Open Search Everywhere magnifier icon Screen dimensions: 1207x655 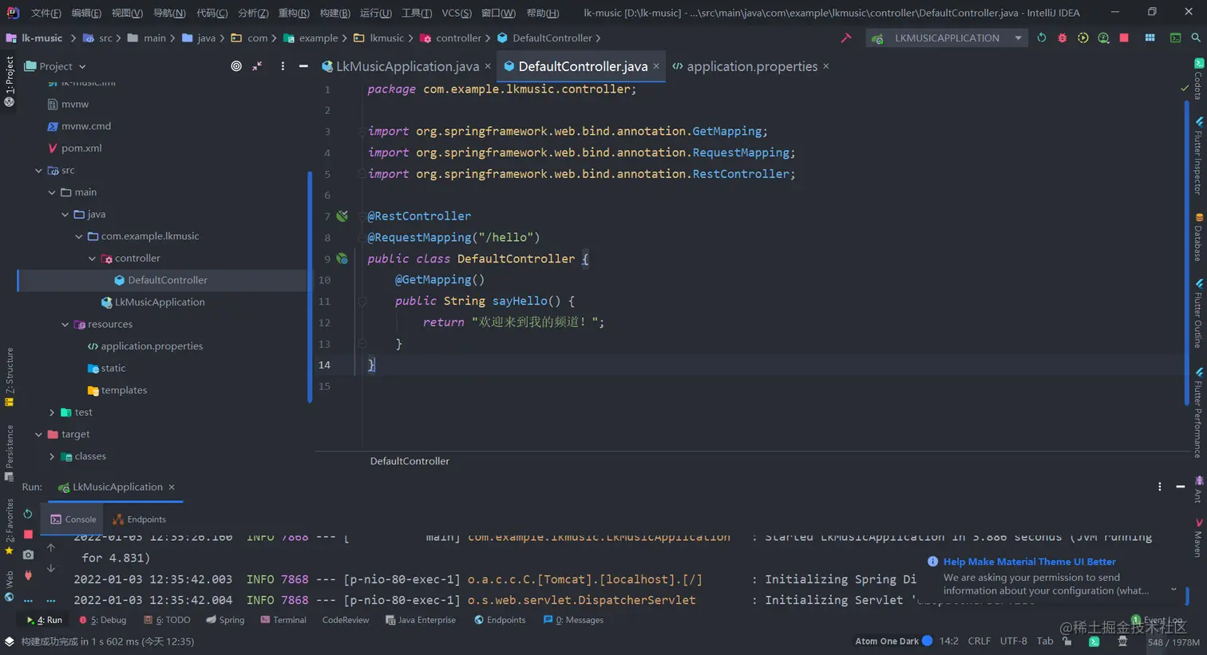tap(1195, 37)
